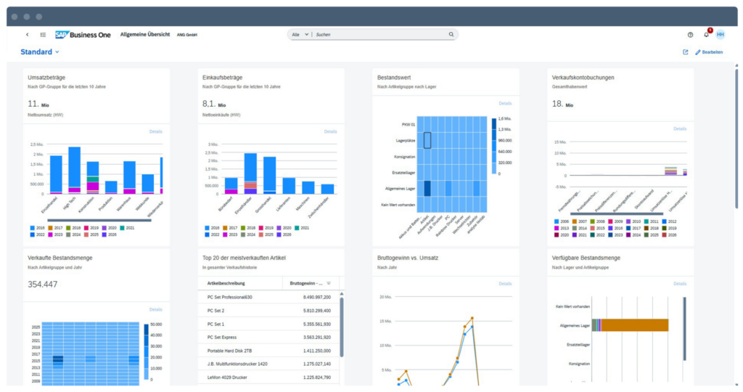Open Details link in Umsatzbeträge card

pos(156,132)
